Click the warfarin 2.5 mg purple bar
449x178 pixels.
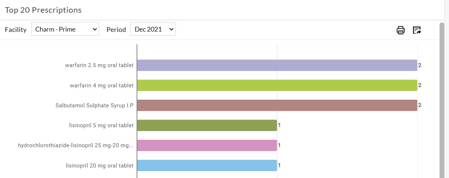(x=277, y=65)
